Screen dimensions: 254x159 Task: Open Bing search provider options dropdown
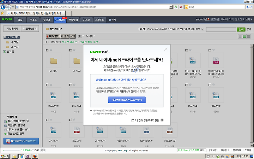252,7
